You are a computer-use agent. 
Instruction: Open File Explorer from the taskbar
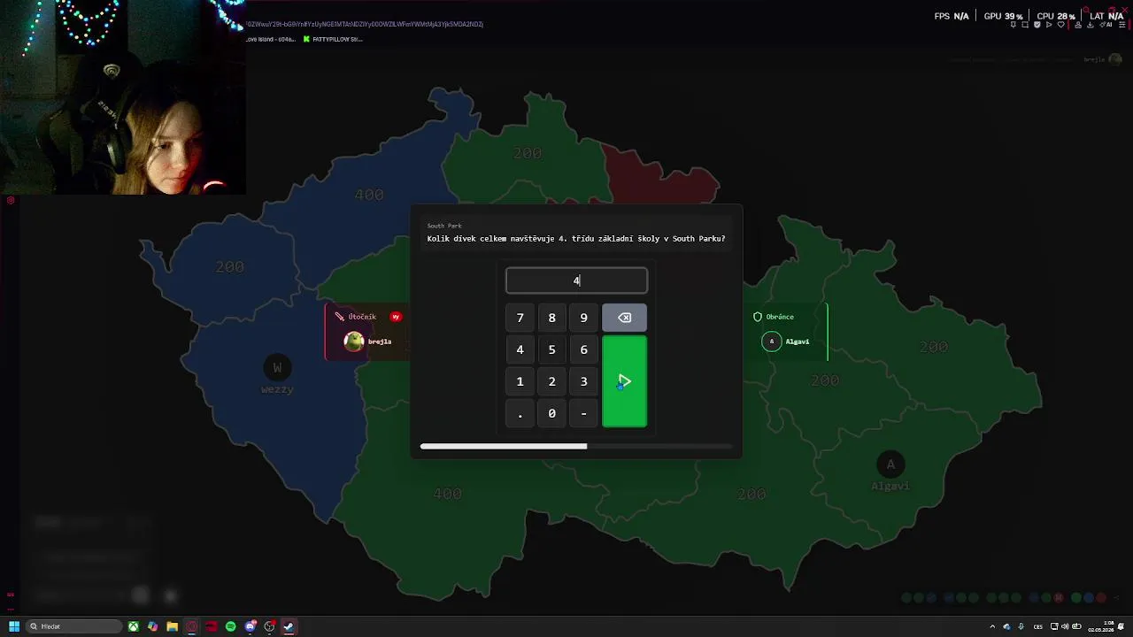point(172,626)
